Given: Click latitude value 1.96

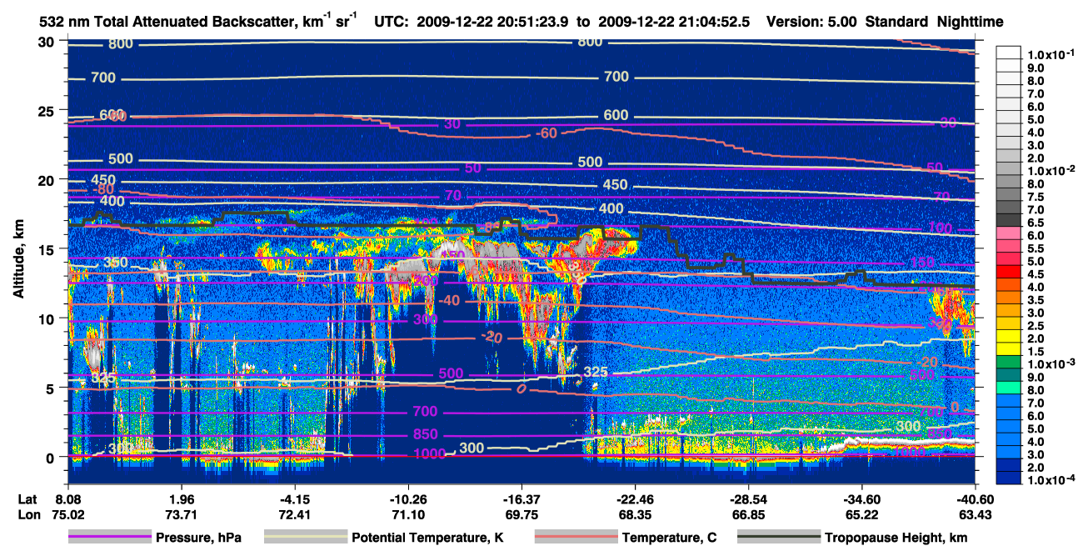Looking at the screenshot, I should point(181,498).
